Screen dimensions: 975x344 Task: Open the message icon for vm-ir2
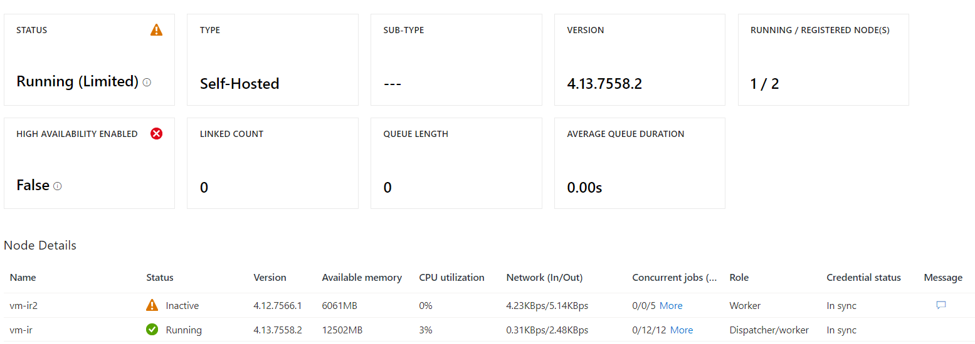coord(941,305)
